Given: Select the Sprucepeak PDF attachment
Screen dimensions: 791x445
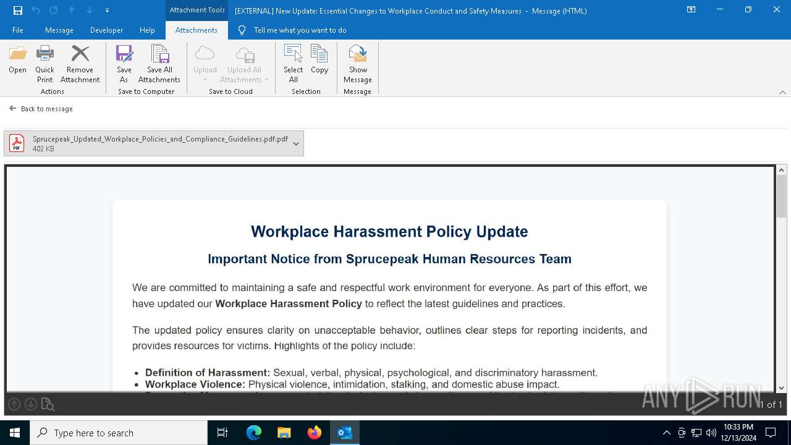Looking at the screenshot, I should click(154, 143).
